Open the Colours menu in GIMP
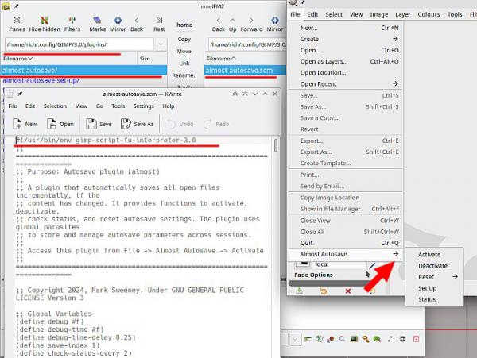 pyautogui.click(x=429, y=14)
